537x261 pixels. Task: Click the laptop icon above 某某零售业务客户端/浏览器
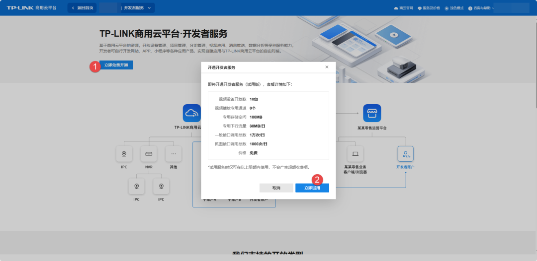point(355,154)
